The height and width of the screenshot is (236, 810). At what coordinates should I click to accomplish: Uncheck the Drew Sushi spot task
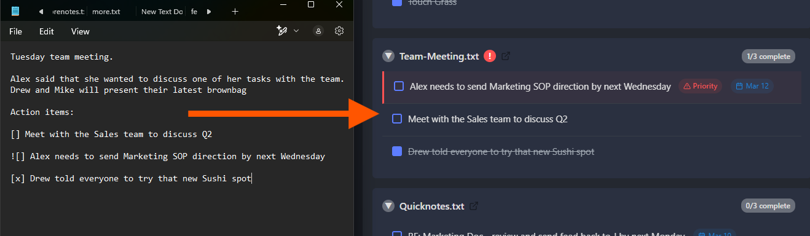pyautogui.click(x=397, y=151)
